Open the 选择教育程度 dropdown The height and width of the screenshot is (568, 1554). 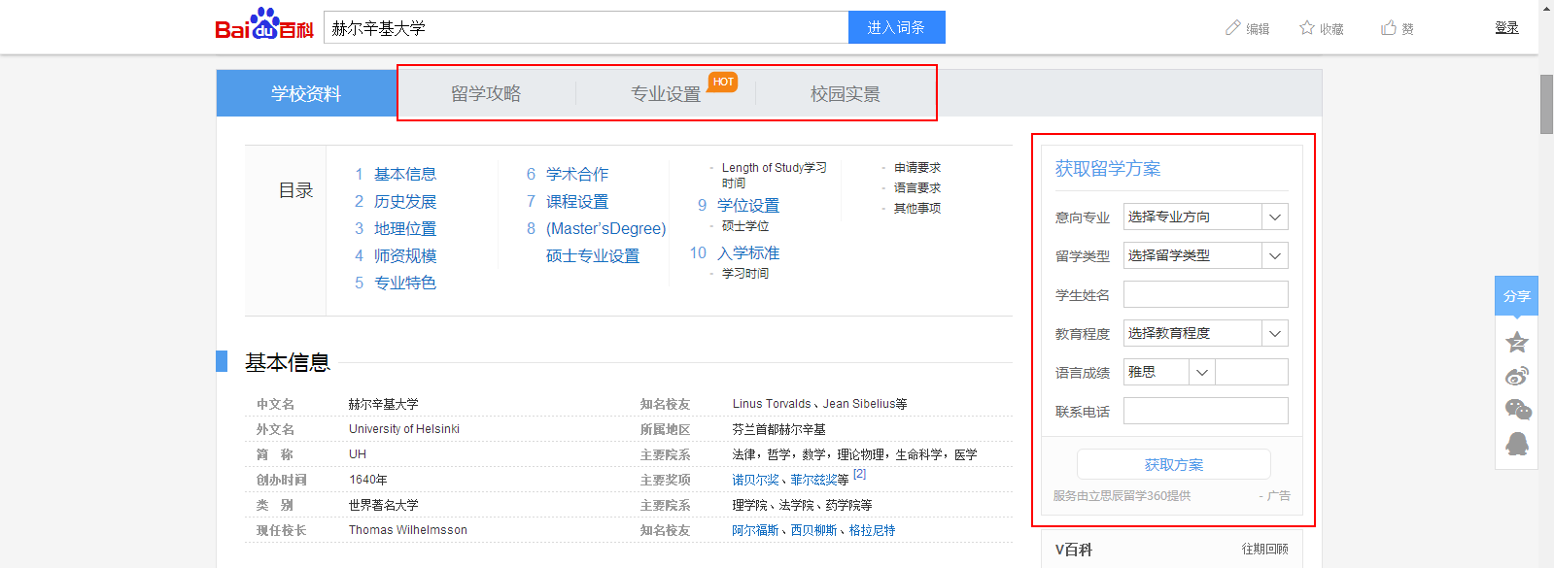(x=1206, y=333)
